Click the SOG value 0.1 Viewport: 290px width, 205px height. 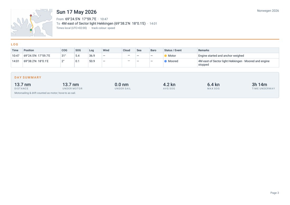(x=77, y=61)
